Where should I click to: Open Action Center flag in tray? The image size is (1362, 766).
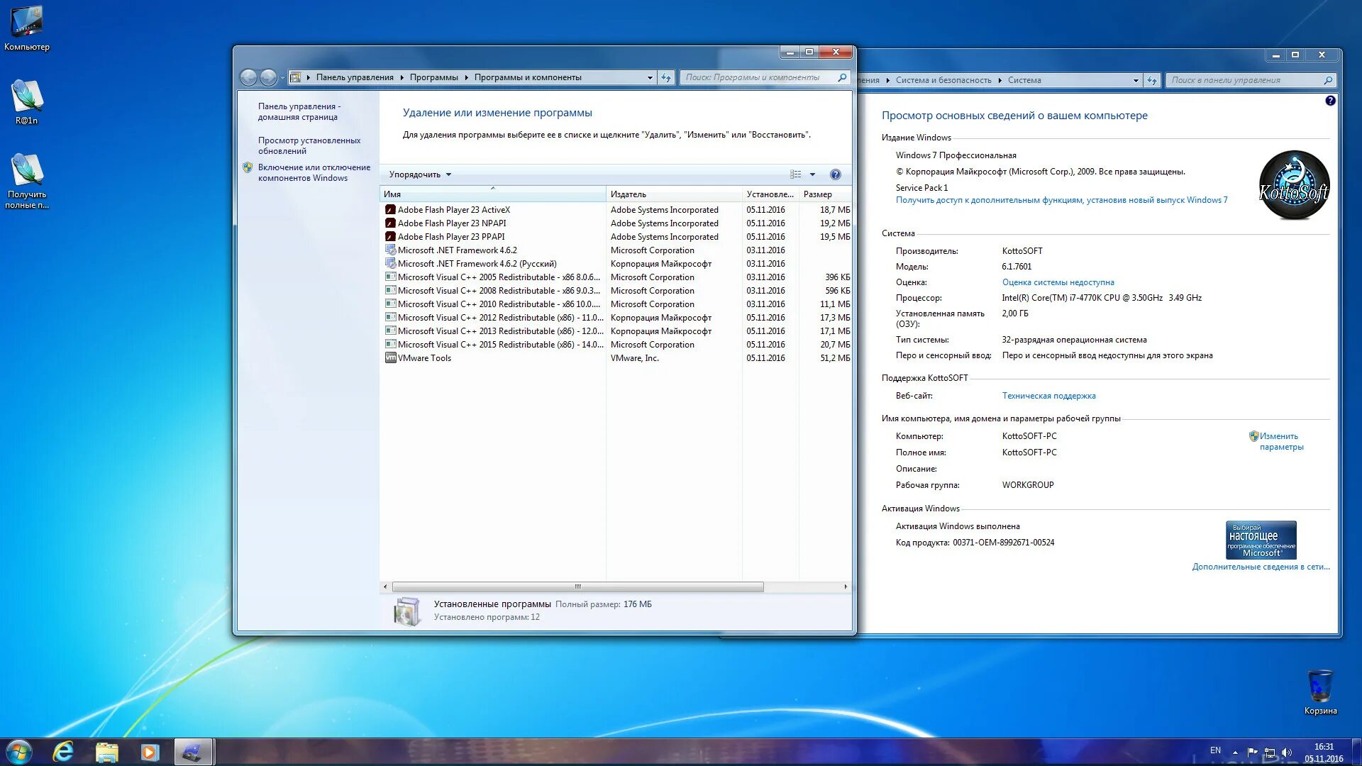(1253, 752)
